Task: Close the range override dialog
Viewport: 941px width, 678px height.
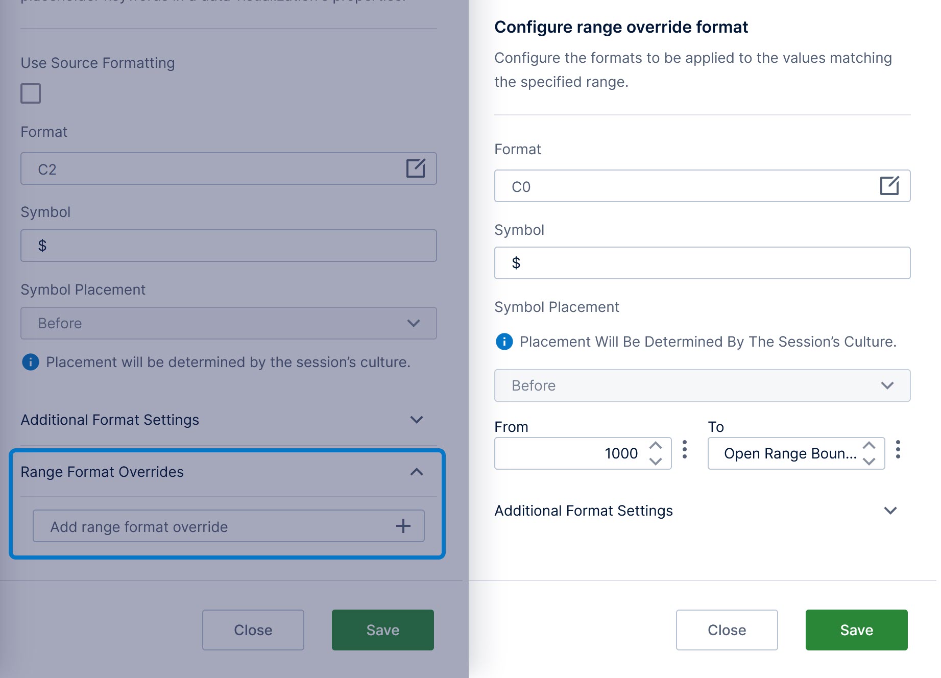Action: click(727, 629)
